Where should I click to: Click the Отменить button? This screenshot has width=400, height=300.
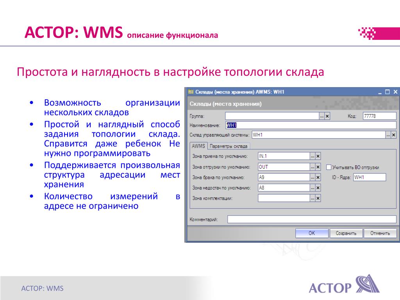point(380,233)
